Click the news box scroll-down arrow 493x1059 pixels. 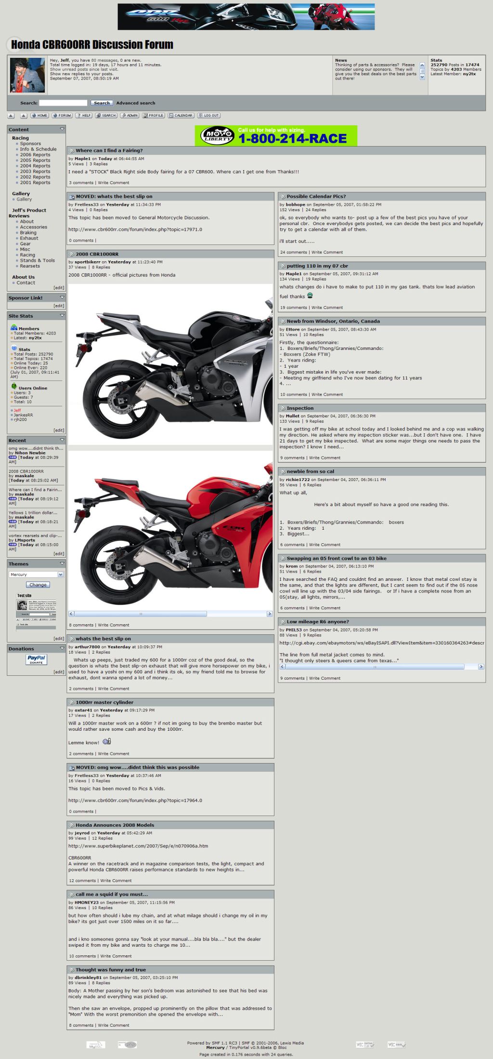(x=422, y=77)
